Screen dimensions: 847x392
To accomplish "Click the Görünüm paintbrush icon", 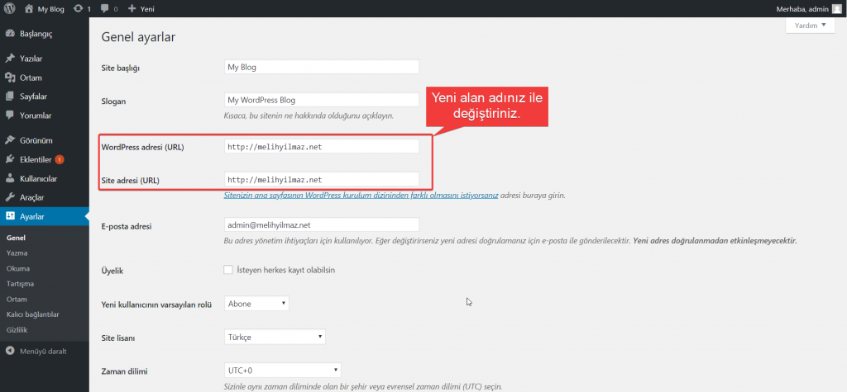I will [10, 140].
